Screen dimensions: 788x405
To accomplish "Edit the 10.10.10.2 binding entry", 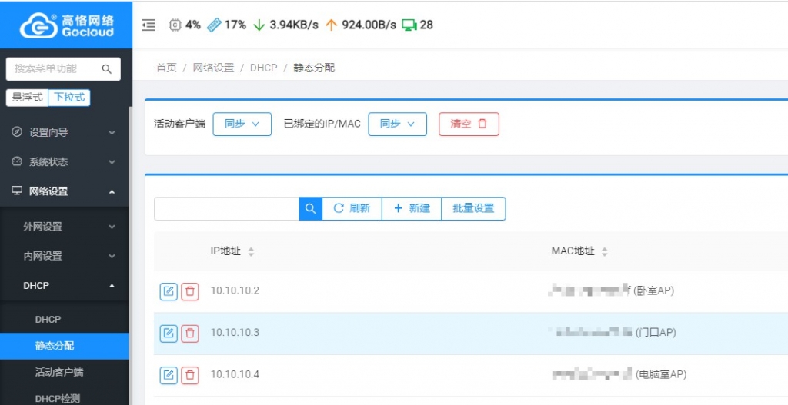I will pos(169,291).
